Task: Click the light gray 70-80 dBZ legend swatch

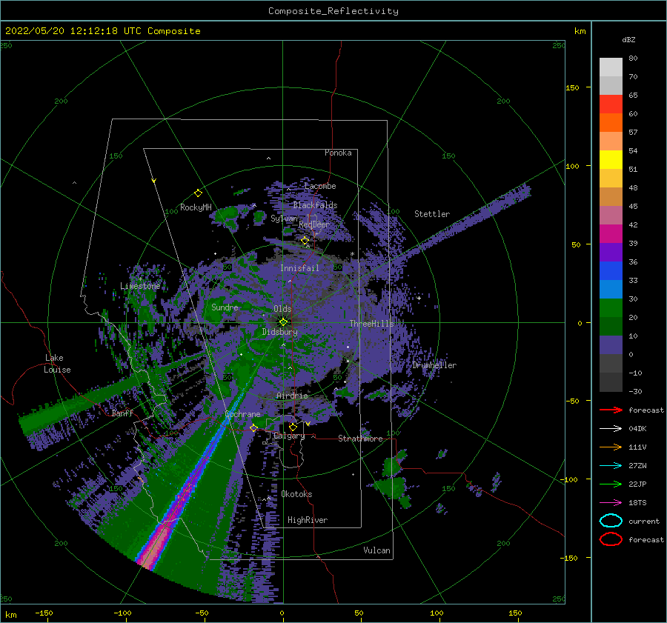Action: click(611, 67)
